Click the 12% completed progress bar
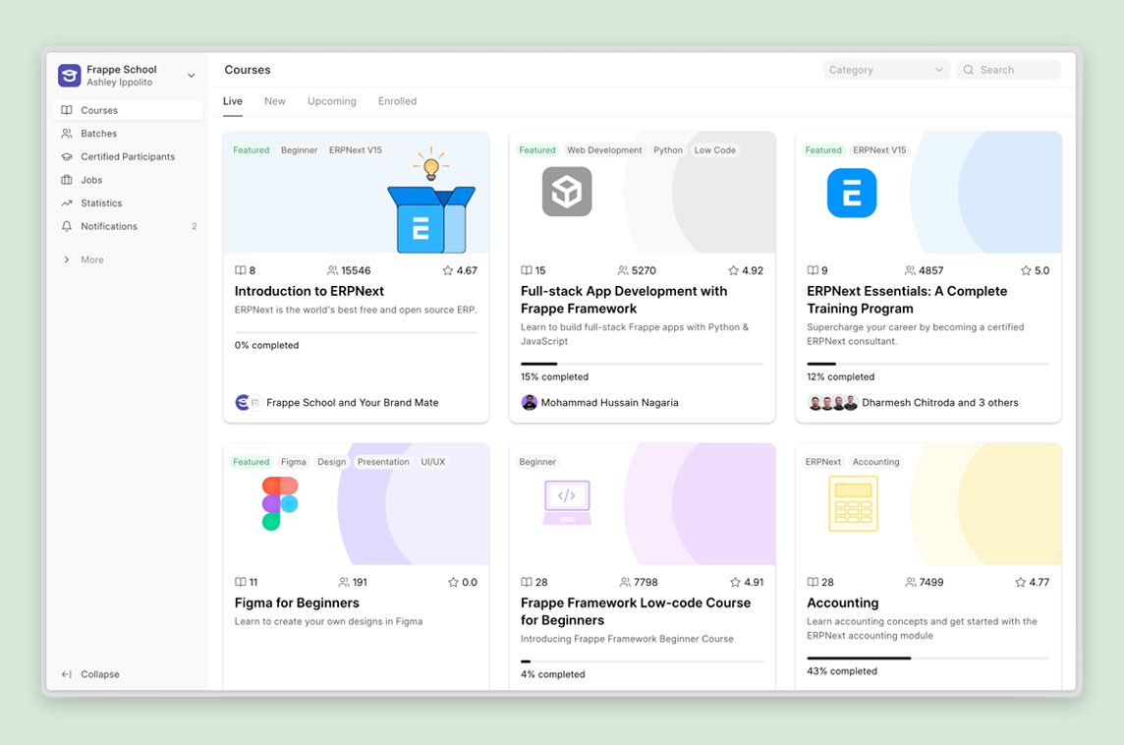 (x=927, y=365)
